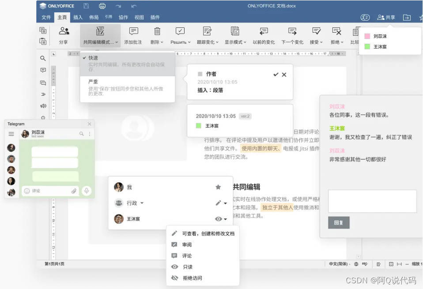Open the 接受 accept dropdown

pyautogui.click(x=316, y=35)
